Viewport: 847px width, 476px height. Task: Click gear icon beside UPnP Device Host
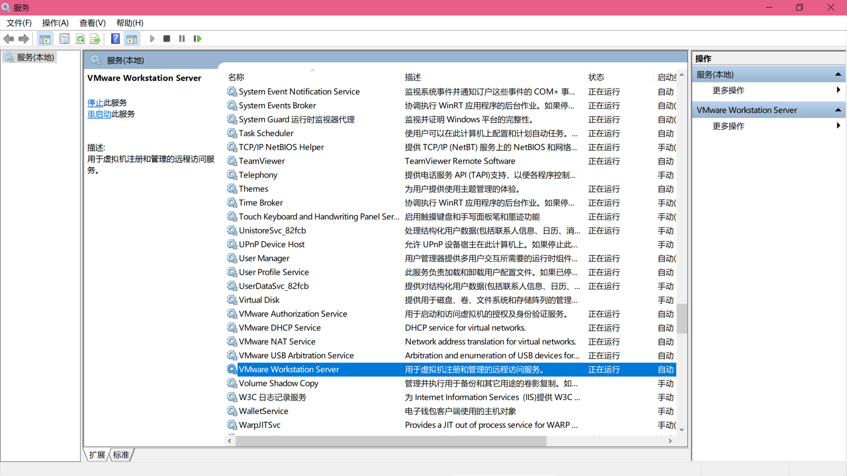232,244
